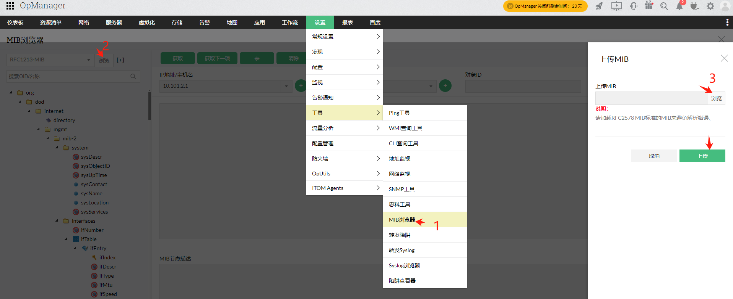Open the 常规设置 submenu
Image resolution: width=733 pixels, height=299 pixels.
point(345,37)
